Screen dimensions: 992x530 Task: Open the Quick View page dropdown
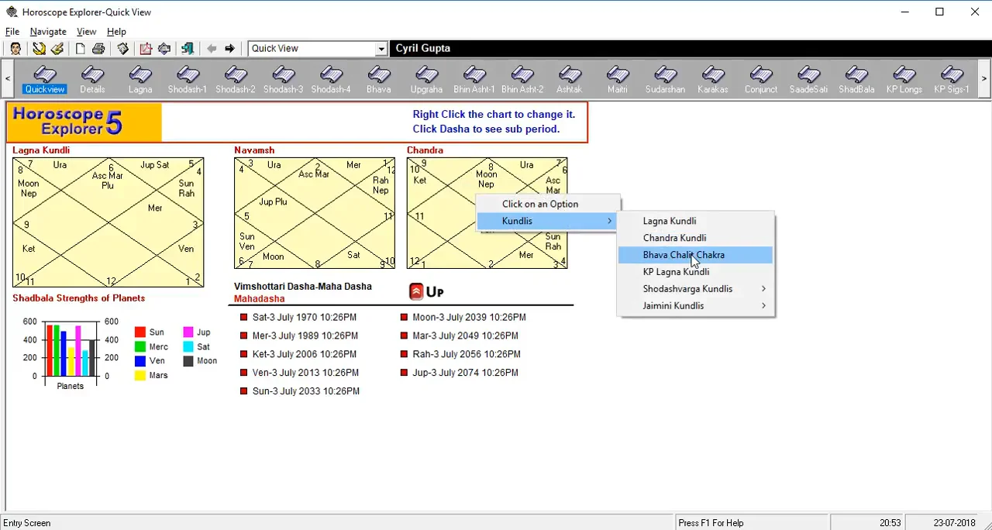[381, 49]
